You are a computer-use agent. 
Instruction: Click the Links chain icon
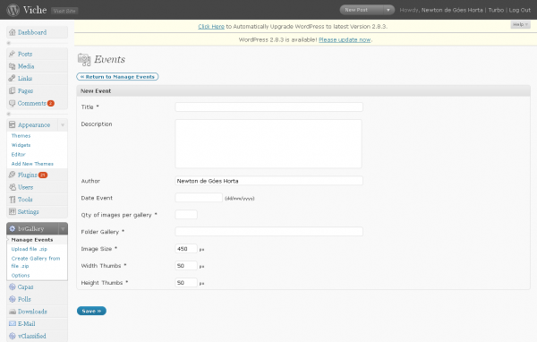pyautogui.click(x=13, y=78)
